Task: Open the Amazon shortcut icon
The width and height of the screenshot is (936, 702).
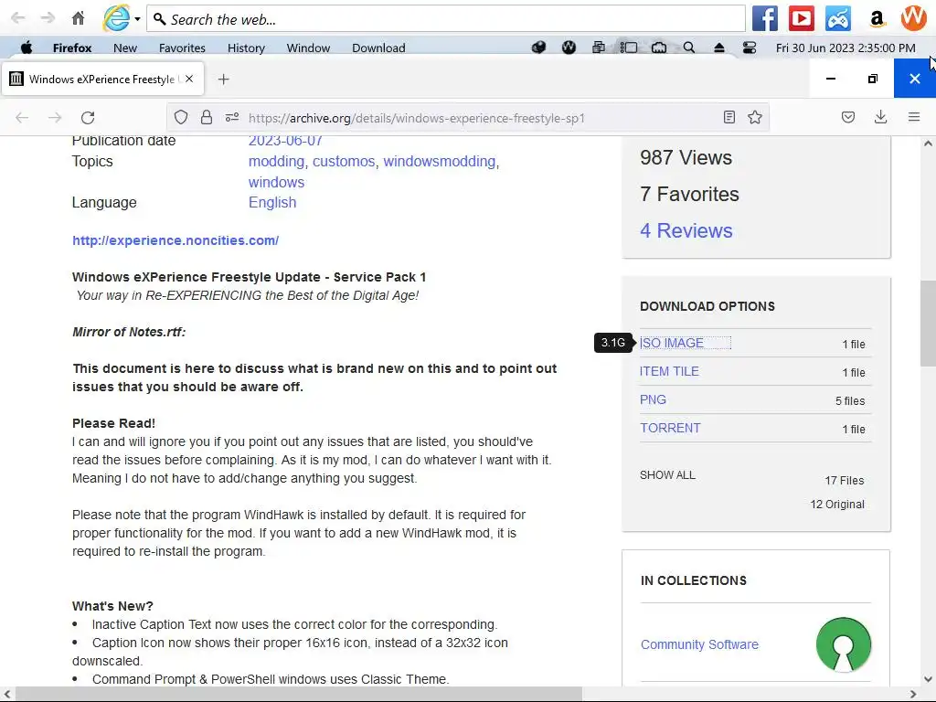Action: click(x=877, y=18)
